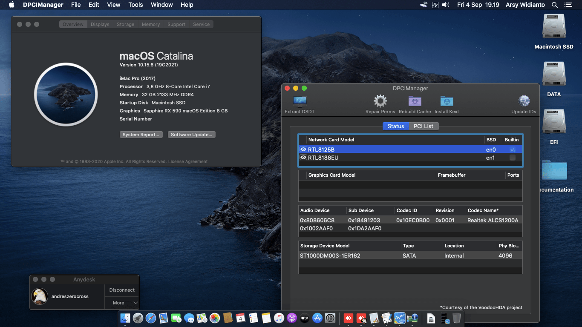Open Intel Power Gadget in the dock
This screenshot has width=582, height=327.
[x=400, y=318]
